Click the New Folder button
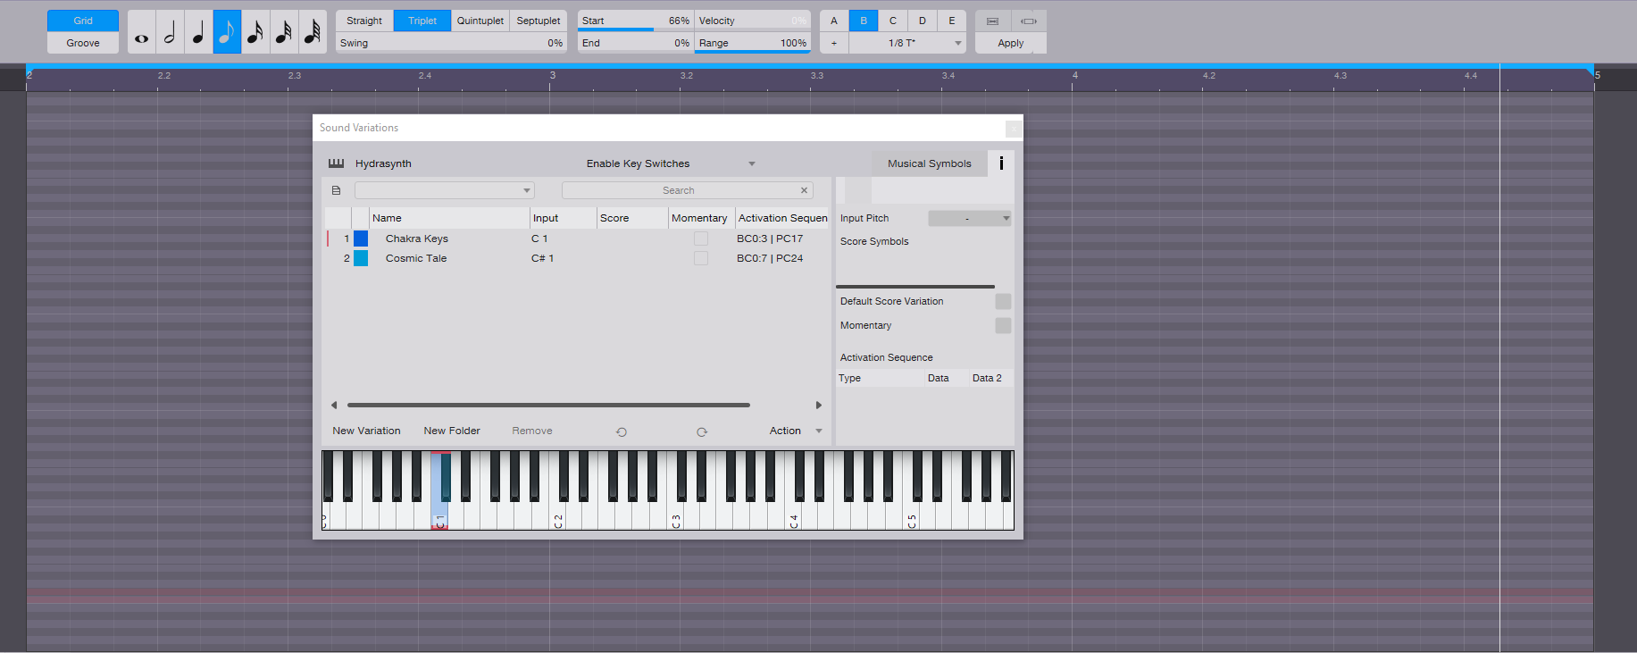 pos(452,431)
